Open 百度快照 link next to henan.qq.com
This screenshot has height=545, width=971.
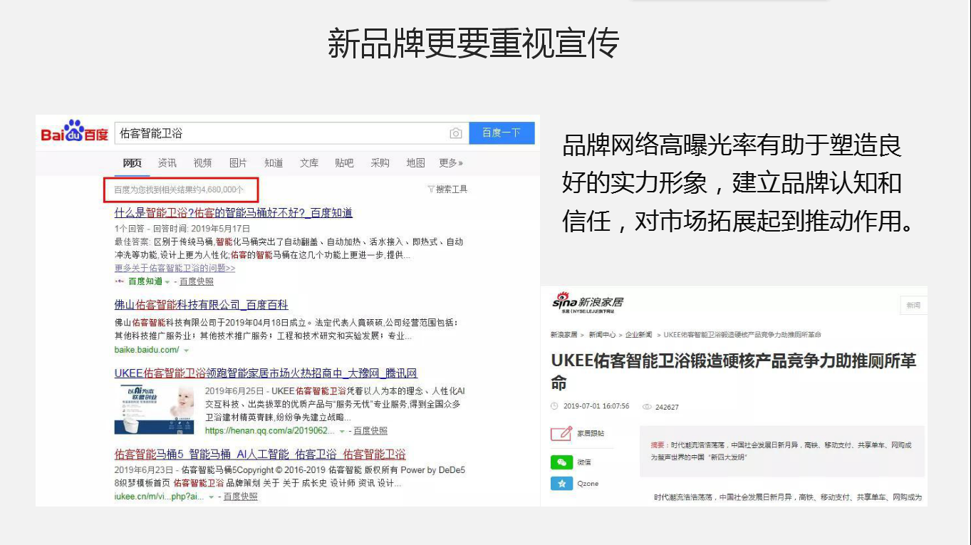click(x=370, y=431)
